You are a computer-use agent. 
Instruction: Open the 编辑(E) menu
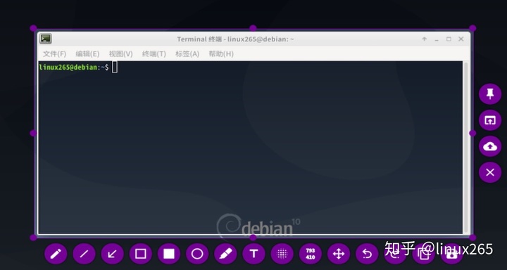pyautogui.click(x=87, y=54)
